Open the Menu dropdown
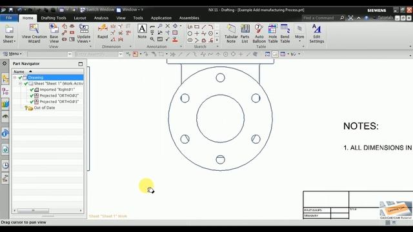Image resolution: width=413 pixels, height=232 pixels. (x=12, y=54)
